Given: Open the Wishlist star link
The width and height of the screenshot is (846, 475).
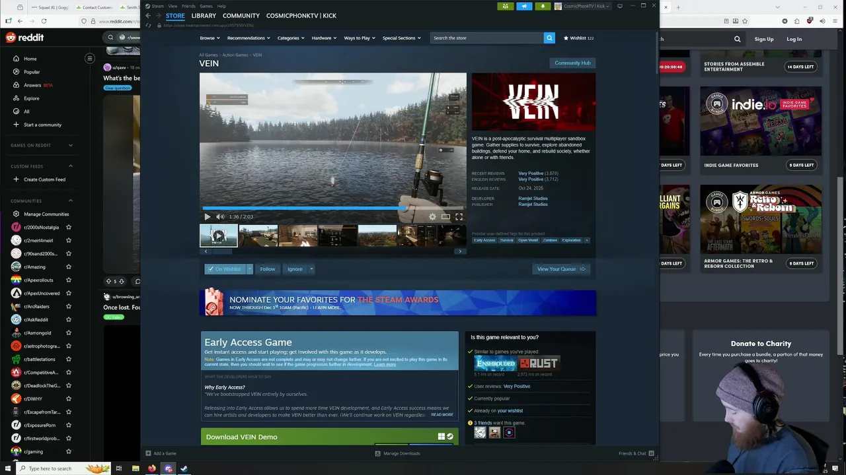Looking at the screenshot, I should click(578, 38).
